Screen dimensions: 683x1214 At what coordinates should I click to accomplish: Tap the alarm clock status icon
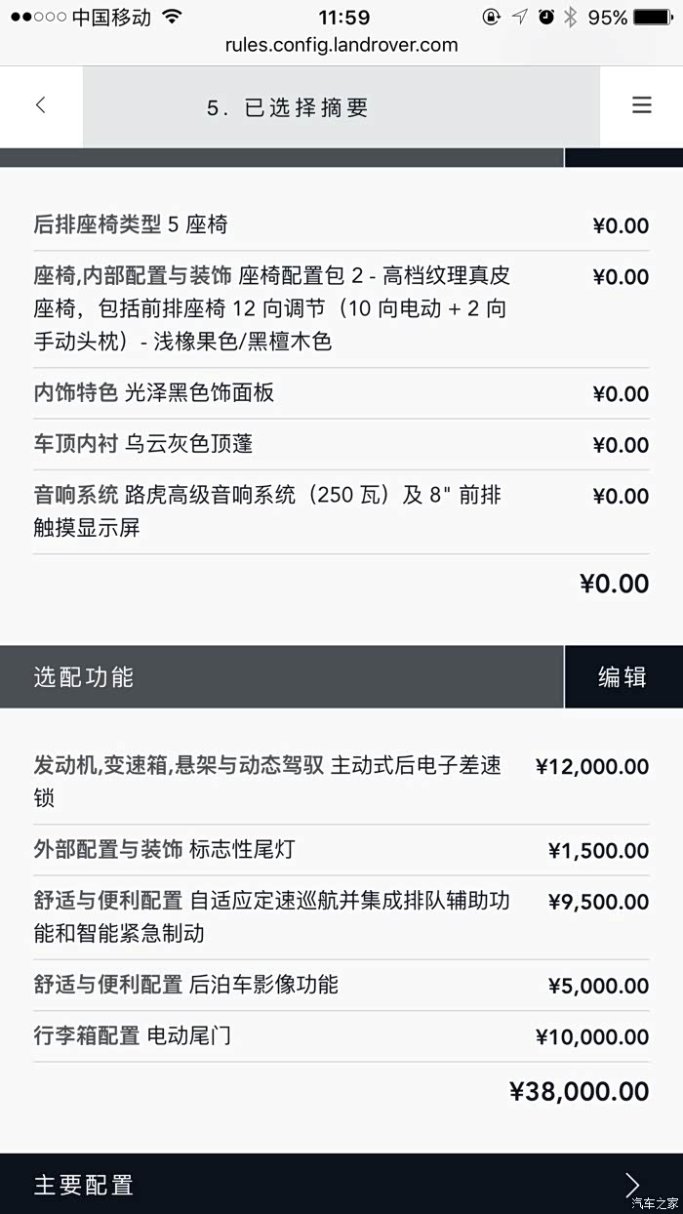click(545, 17)
